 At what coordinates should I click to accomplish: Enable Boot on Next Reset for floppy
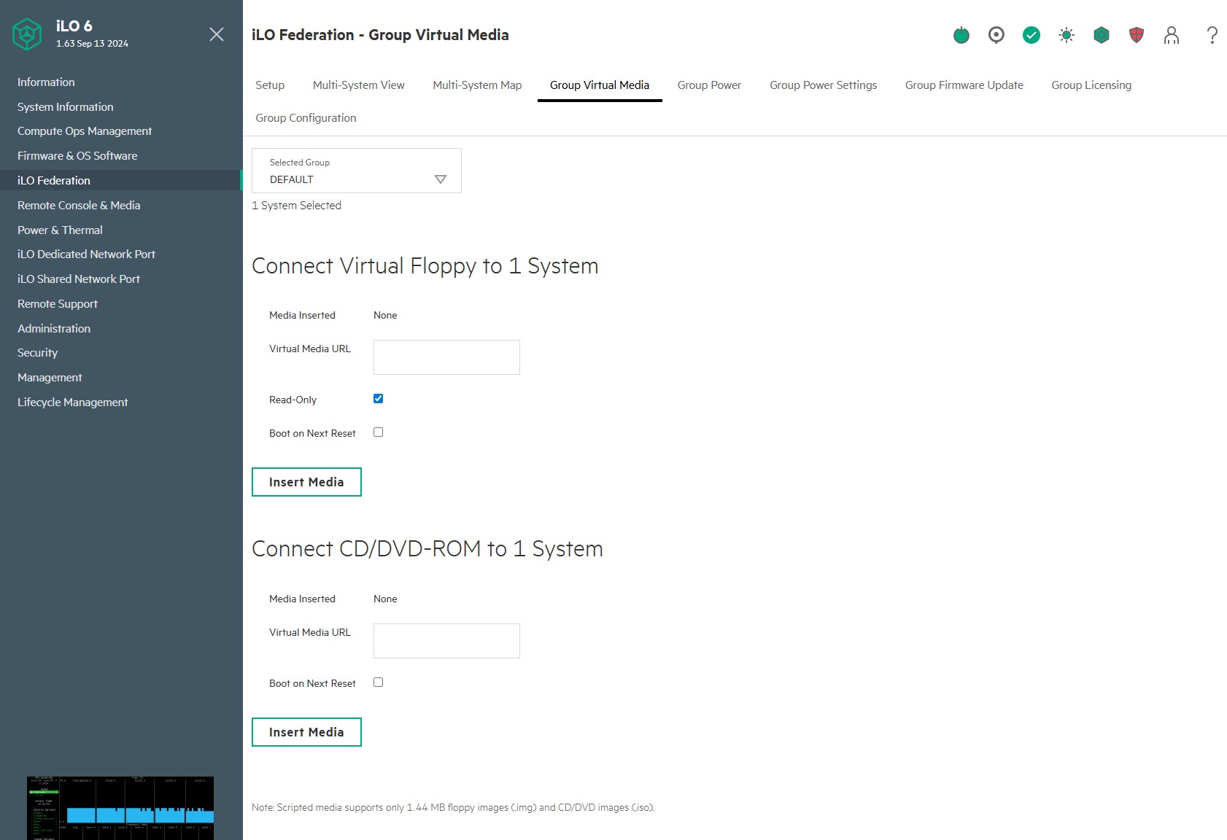pyautogui.click(x=378, y=432)
